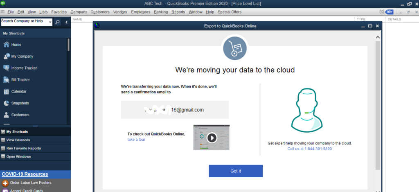
Task: Open the Reports menu
Action: click(x=178, y=12)
